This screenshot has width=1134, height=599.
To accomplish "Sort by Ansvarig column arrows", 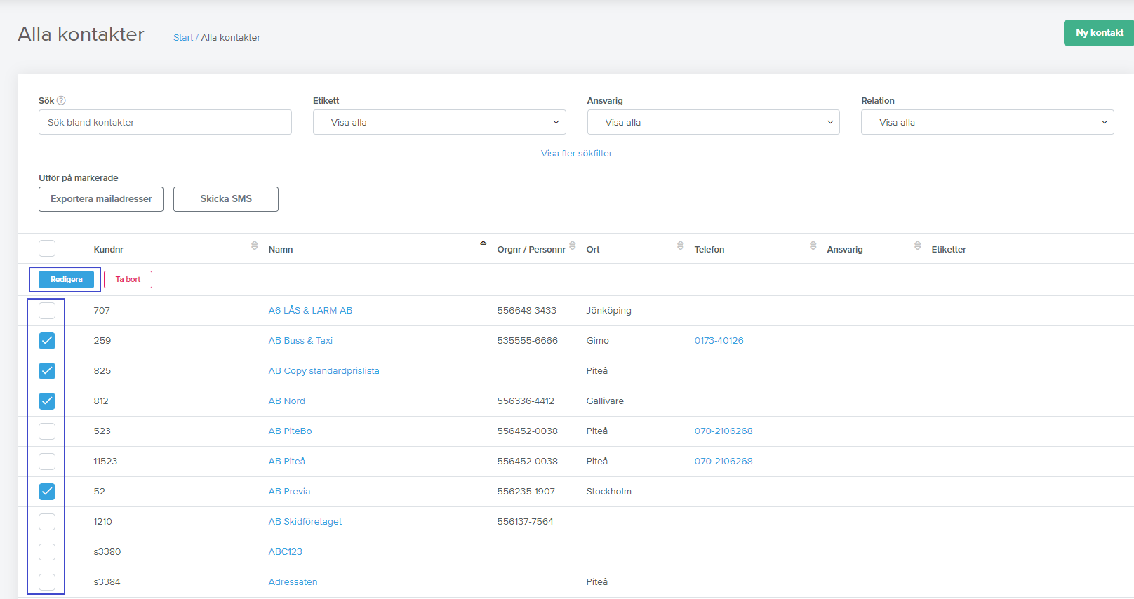I will [x=918, y=245].
